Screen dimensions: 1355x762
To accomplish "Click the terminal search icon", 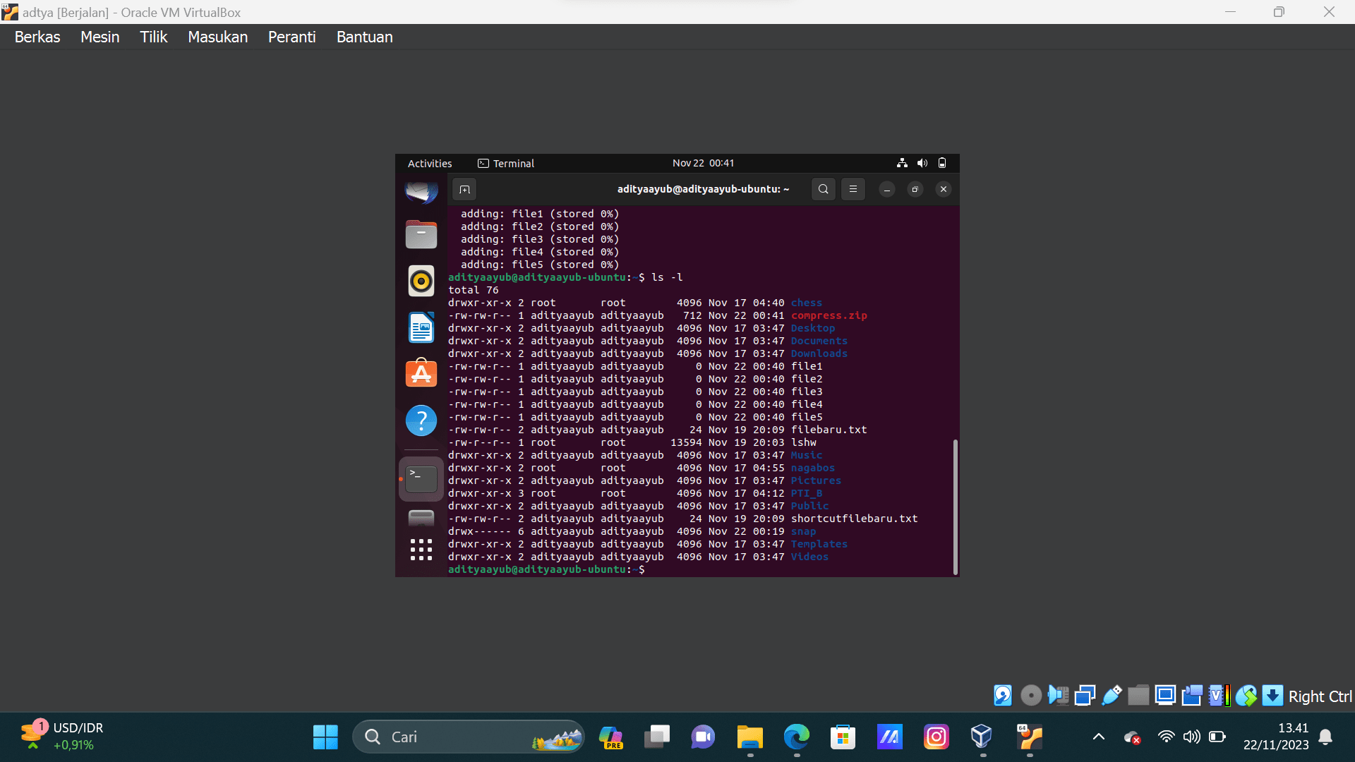I will tap(823, 189).
